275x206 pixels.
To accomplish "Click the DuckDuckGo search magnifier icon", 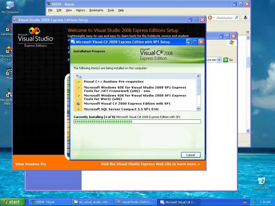I will 237,18.
